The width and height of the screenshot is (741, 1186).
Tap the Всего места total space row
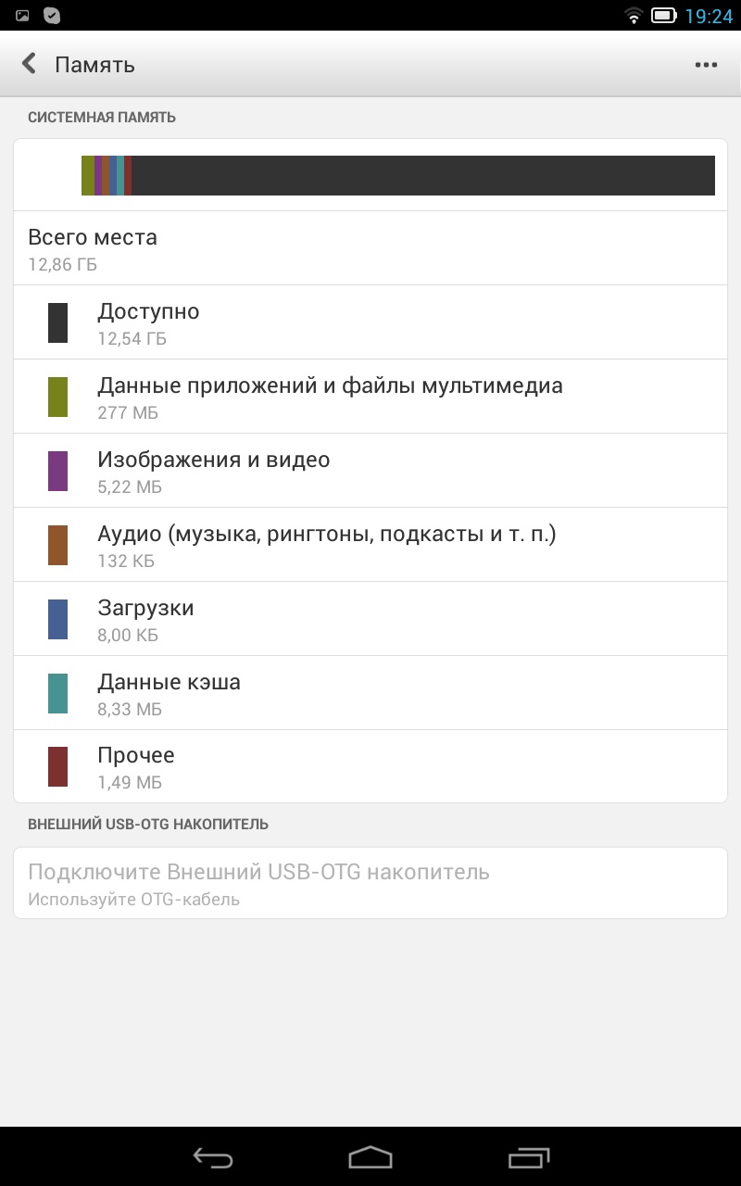coord(370,248)
